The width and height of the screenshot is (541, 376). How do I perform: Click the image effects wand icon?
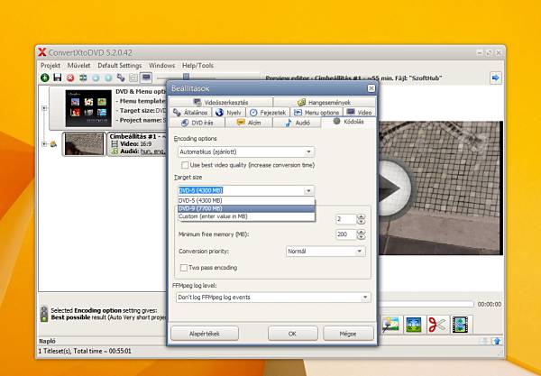tap(390, 325)
